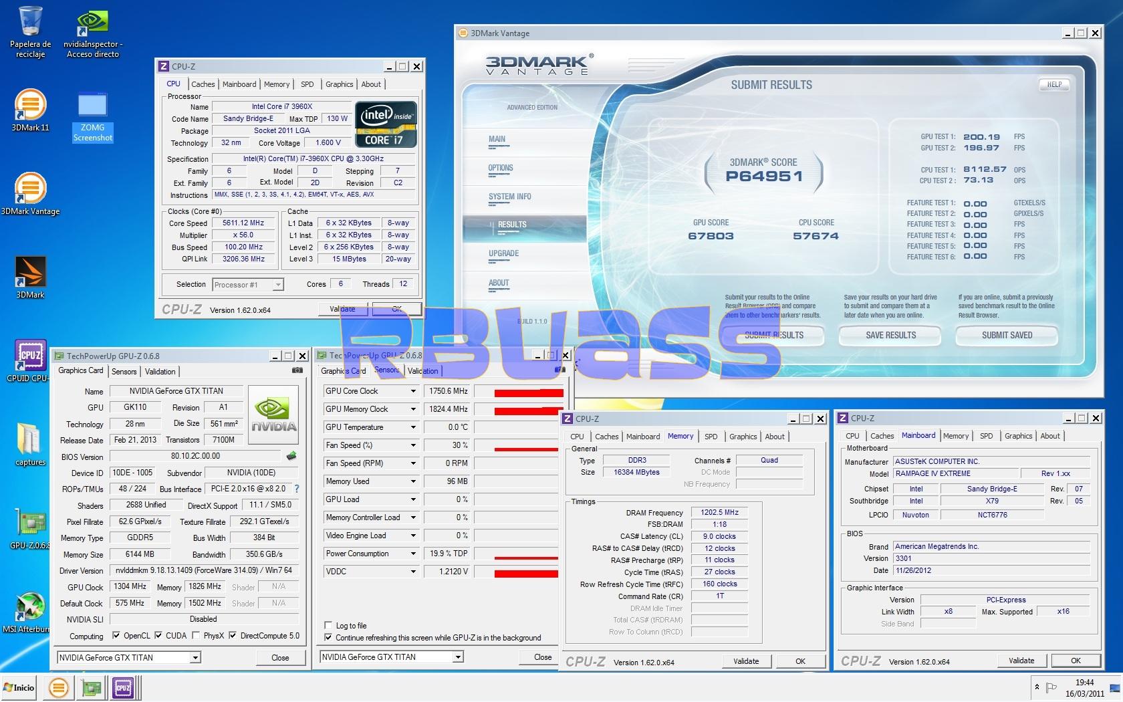Open SPD tab in CPU-Z Memory window
Image resolution: width=1123 pixels, height=702 pixels.
click(711, 437)
